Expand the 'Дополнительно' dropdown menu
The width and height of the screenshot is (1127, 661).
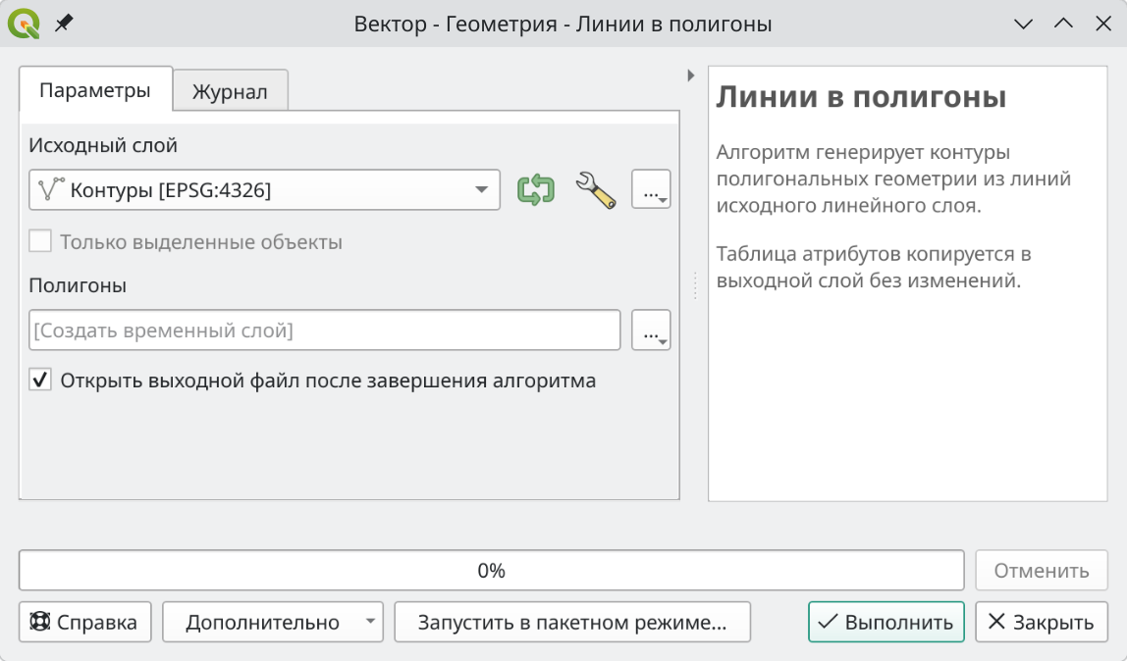(x=272, y=623)
